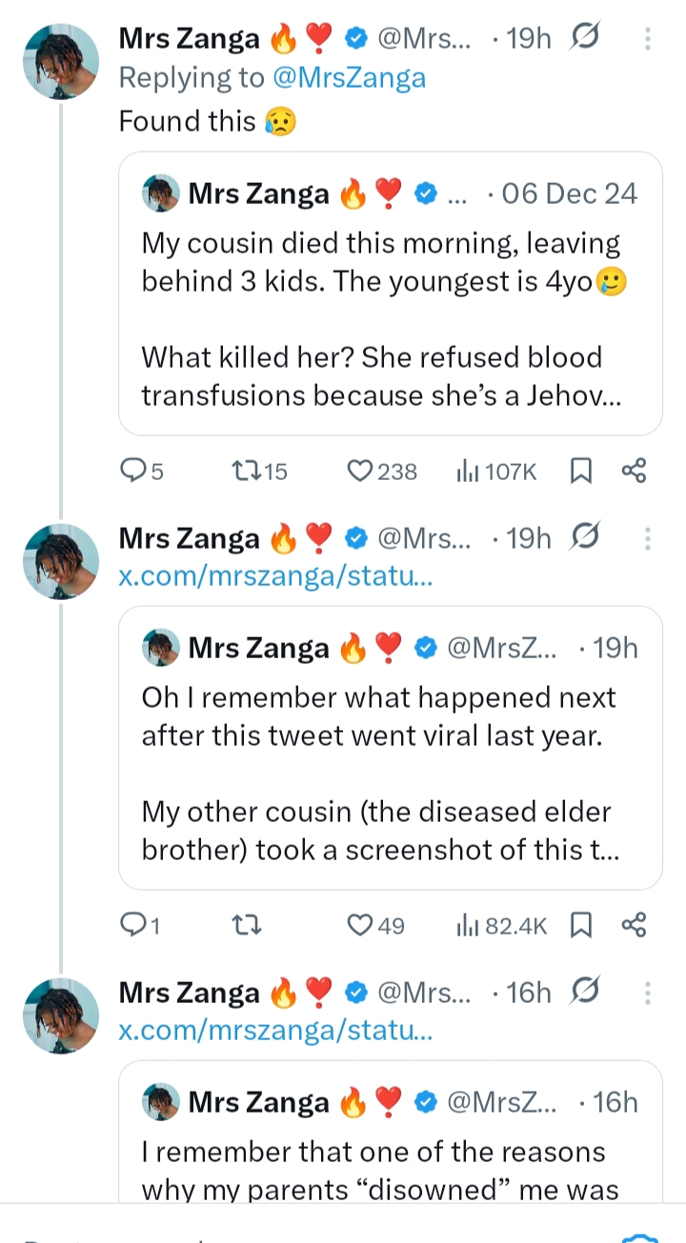Bookmark the 'Found this' tweet
The height and width of the screenshot is (1243, 686).
pos(581,471)
